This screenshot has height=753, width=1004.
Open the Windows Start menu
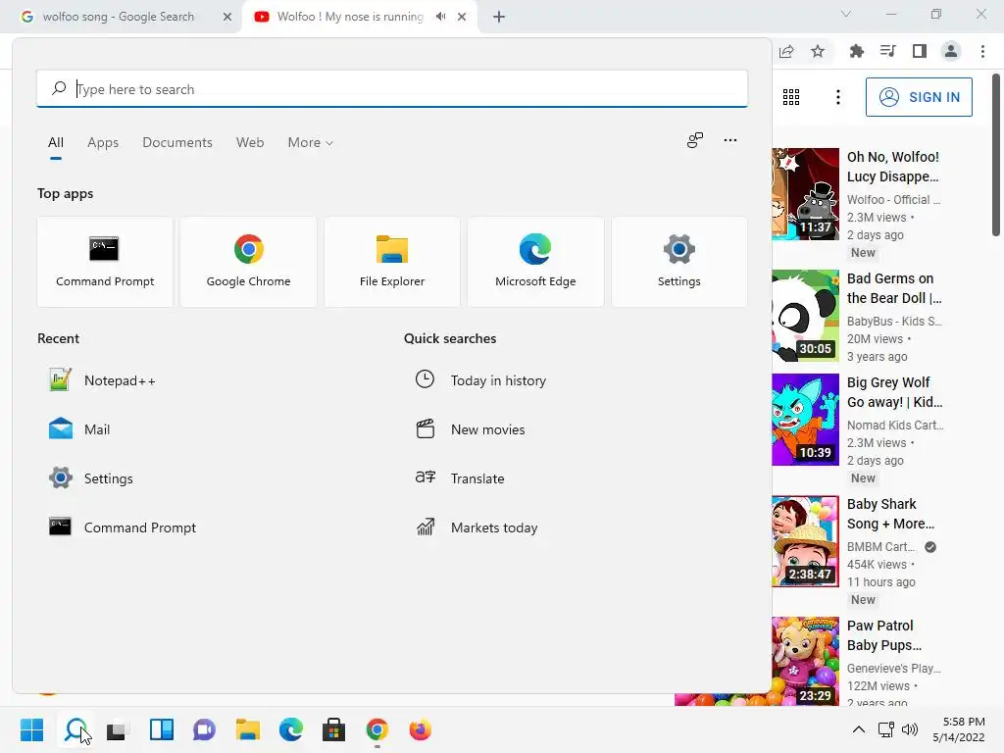[x=32, y=729]
